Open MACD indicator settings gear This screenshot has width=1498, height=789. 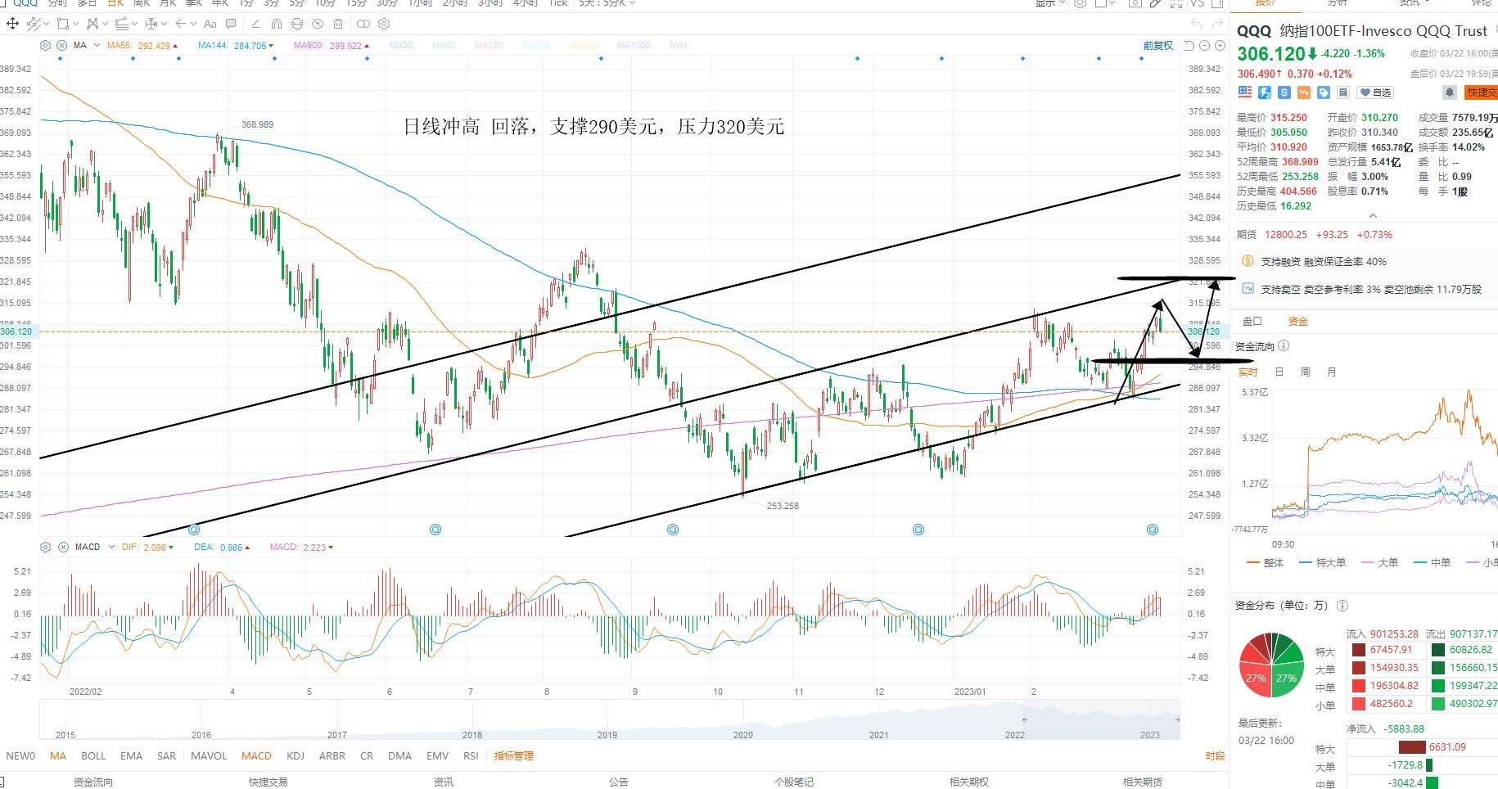pyautogui.click(x=46, y=547)
